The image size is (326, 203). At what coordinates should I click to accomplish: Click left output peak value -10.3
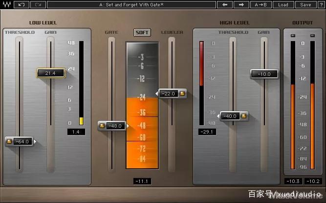293,181
